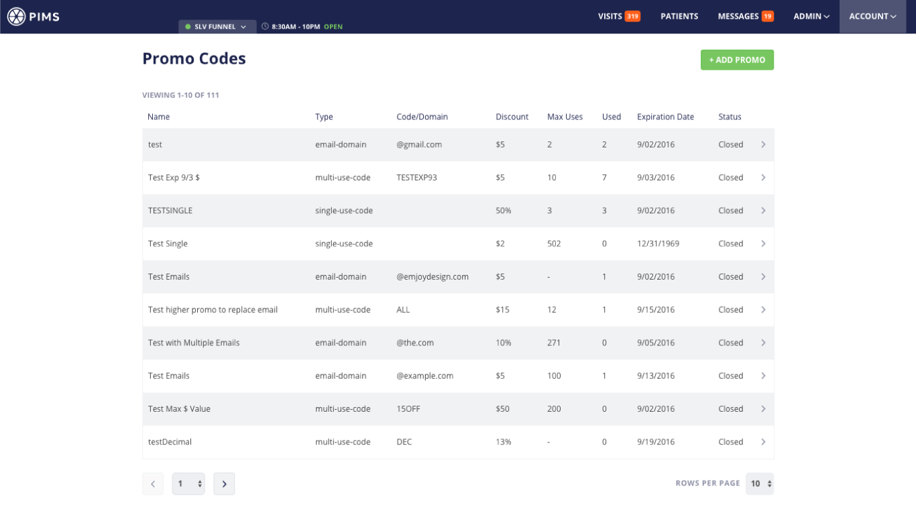This screenshot has height=521, width=916.
Task: Open the Admin dropdown menu
Action: [x=811, y=16]
